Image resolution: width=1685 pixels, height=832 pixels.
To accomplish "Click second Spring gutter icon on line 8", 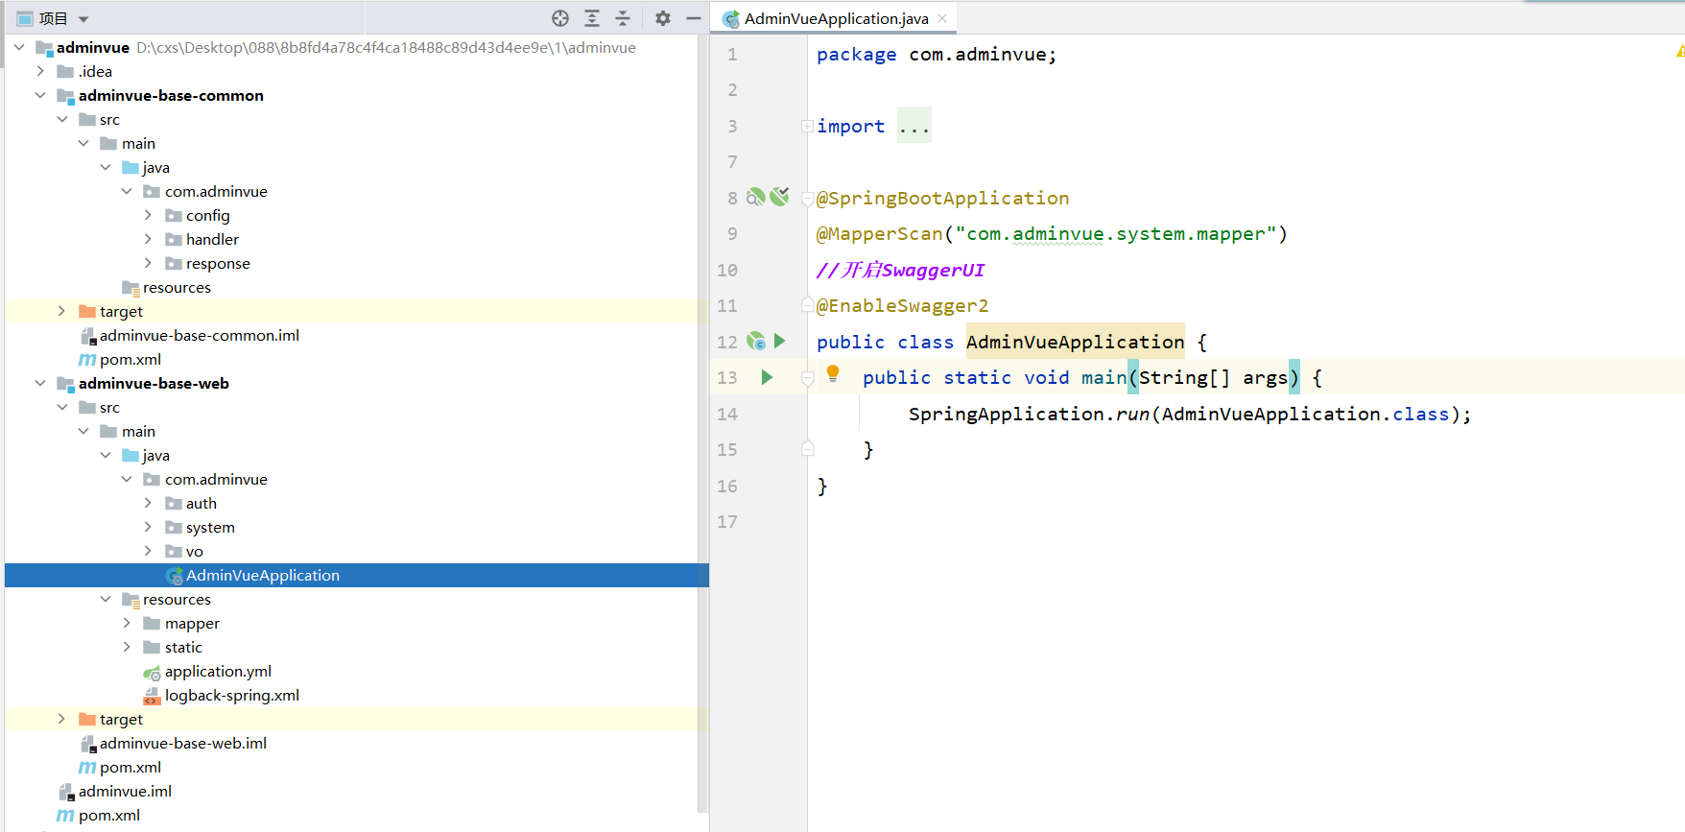I will [779, 197].
